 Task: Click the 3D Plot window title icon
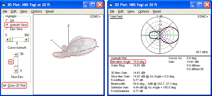click(4, 5)
